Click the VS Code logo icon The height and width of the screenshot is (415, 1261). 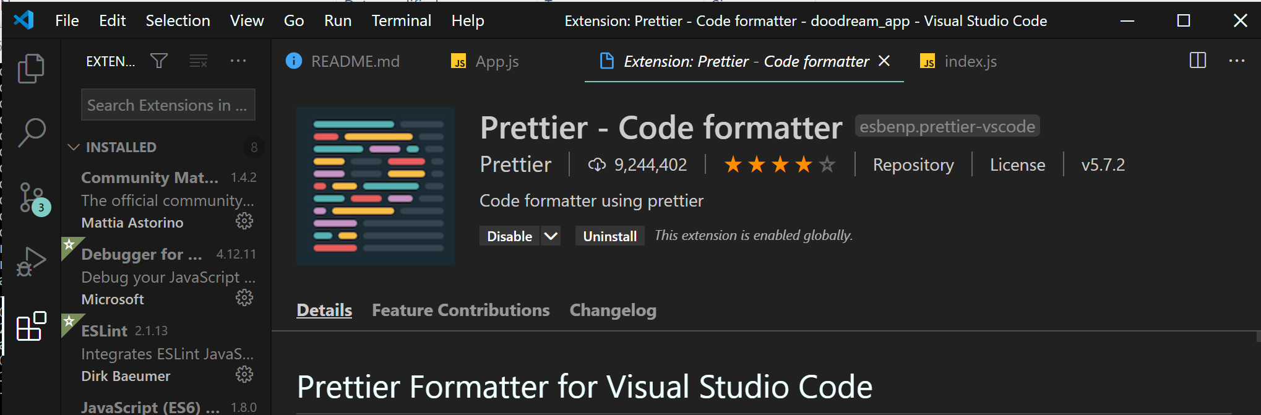[24, 20]
